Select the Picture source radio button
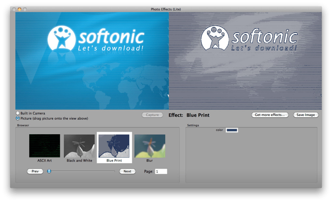Viewport: 332px width, 202px height. click(x=18, y=118)
